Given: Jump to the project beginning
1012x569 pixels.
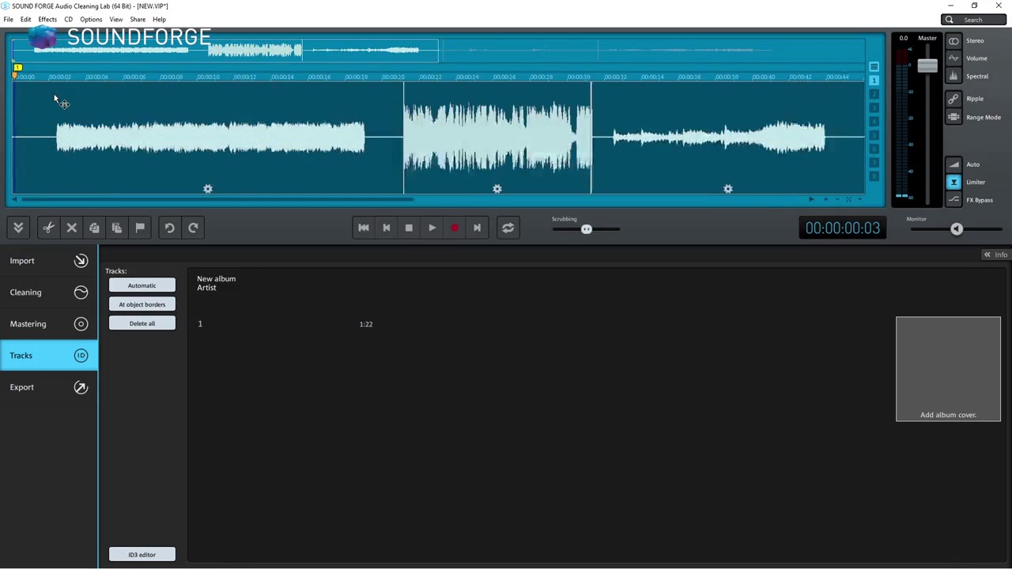Looking at the screenshot, I should point(364,228).
